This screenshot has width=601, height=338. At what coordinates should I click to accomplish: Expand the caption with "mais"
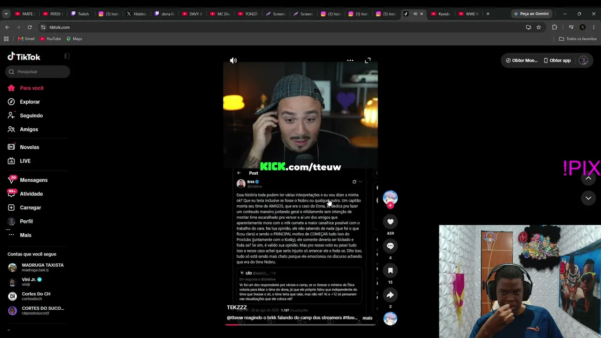pos(367,318)
